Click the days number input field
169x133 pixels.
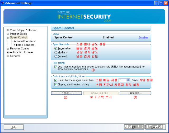pyautogui.click(x=123, y=80)
